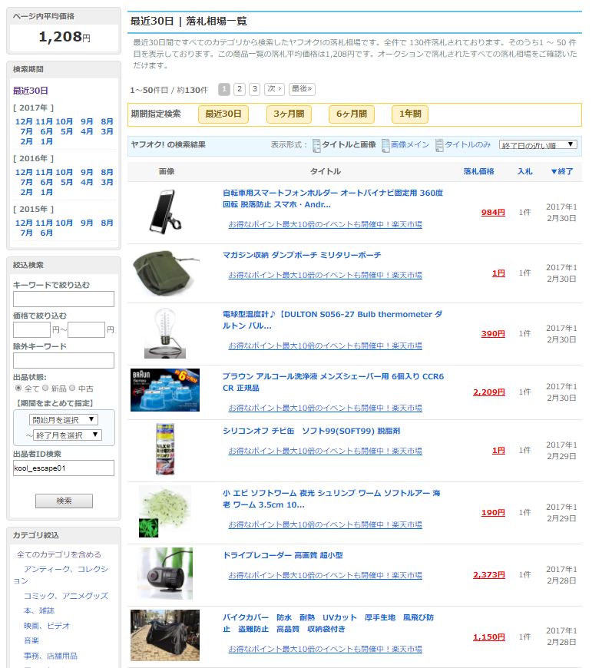Screen dimensions: 612x668
Task: Open the motorcycle cover thumbnail
Action: coord(165,635)
